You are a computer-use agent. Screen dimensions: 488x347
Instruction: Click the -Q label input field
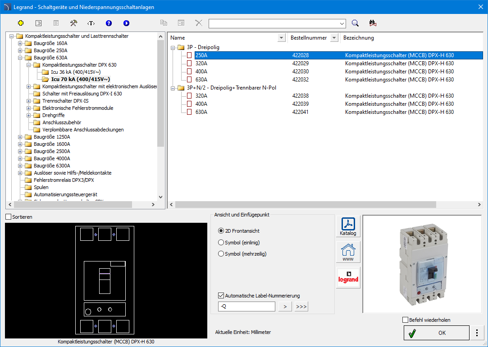click(246, 306)
